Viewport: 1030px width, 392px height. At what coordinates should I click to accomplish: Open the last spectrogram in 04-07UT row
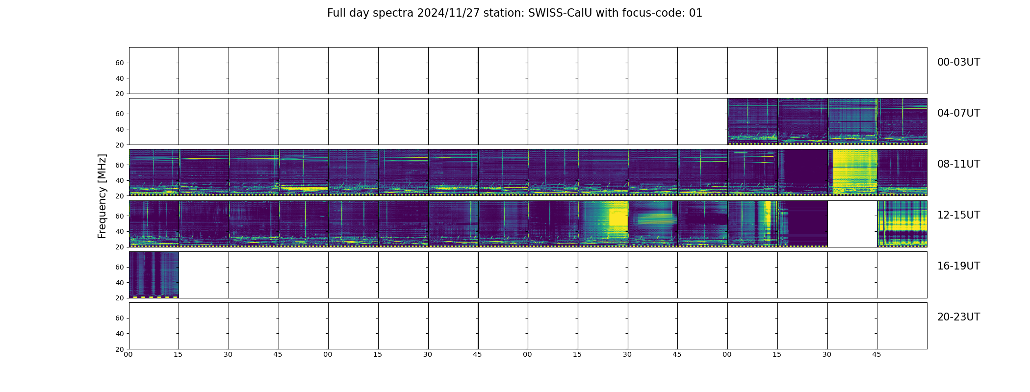(x=902, y=122)
